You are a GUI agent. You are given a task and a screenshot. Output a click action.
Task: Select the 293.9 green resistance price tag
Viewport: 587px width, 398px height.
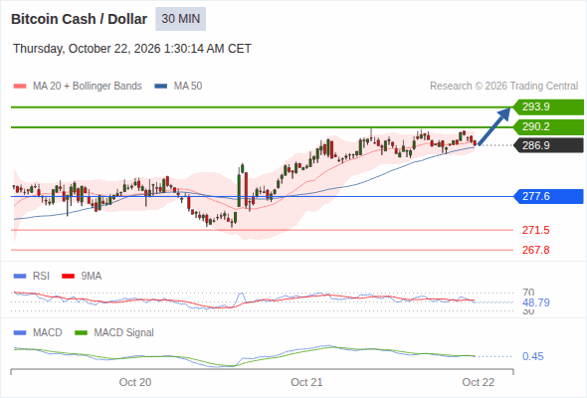pyautogui.click(x=548, y=106)
